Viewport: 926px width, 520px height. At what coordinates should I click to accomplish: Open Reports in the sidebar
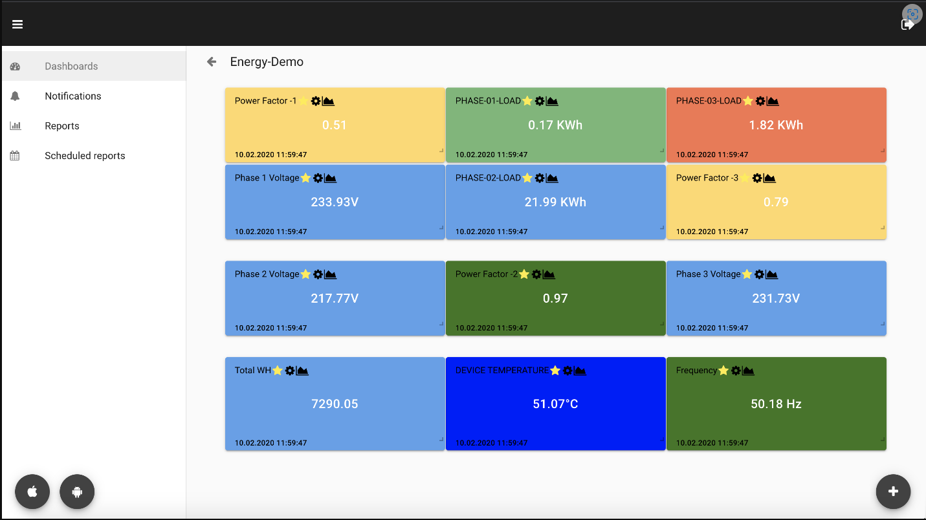click(x=94, y=125)
